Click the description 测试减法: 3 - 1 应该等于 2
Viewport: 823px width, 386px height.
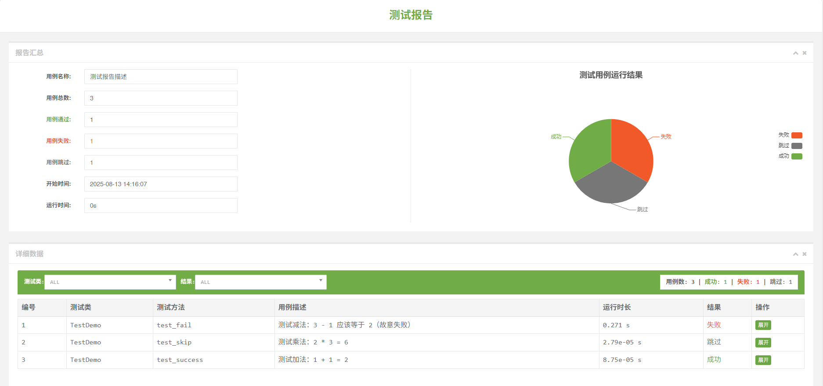344,325
